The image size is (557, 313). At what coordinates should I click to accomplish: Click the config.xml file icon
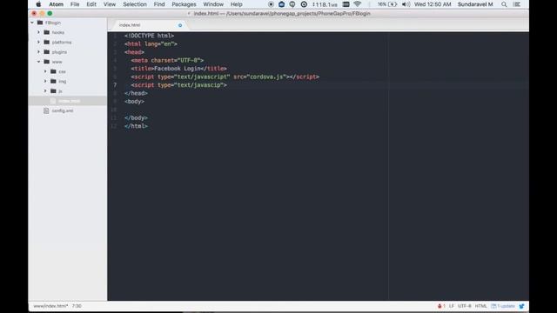click(x=46, y=110)
